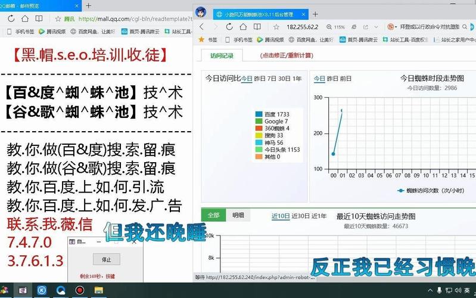This screenshot has height=298, width=476.
Task: Click 182.255.62.2 address field
Action: pos(303,27)
